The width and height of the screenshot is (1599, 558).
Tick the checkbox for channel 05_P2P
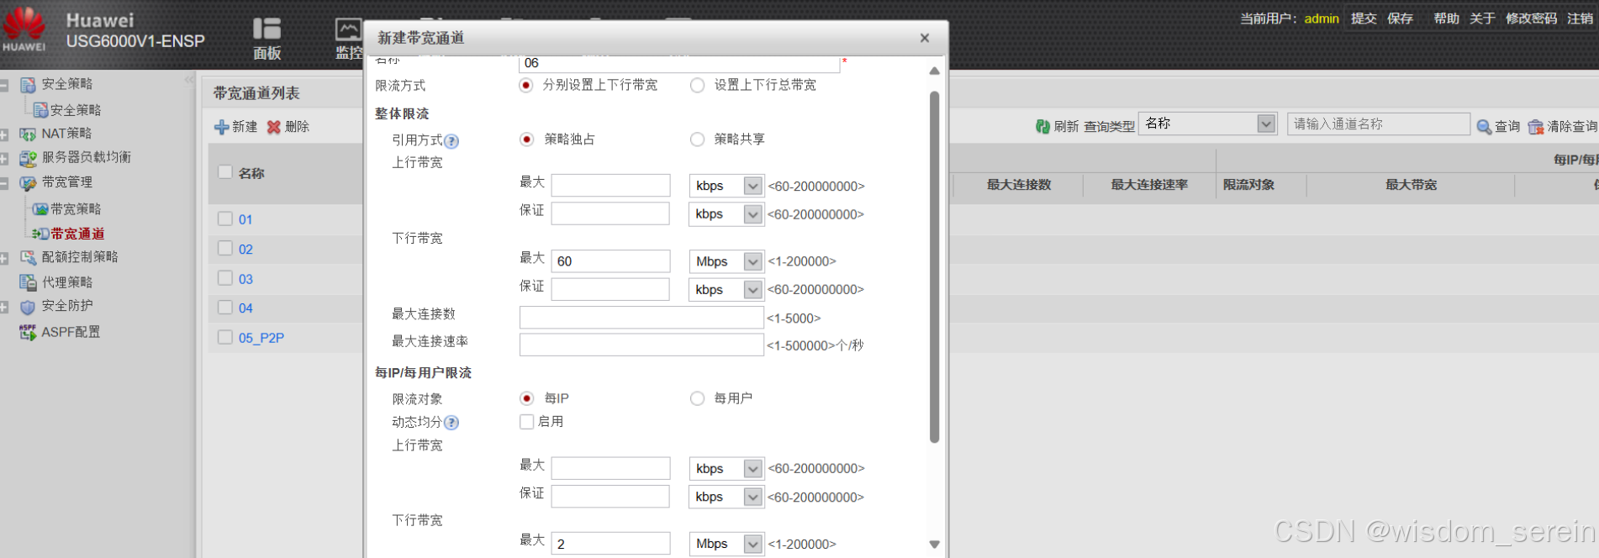225,337
